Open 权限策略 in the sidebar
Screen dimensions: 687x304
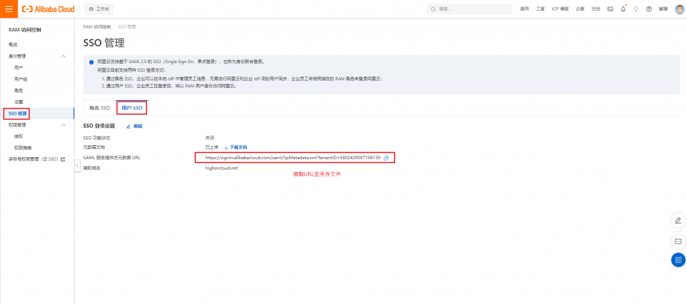coord(23,148)
